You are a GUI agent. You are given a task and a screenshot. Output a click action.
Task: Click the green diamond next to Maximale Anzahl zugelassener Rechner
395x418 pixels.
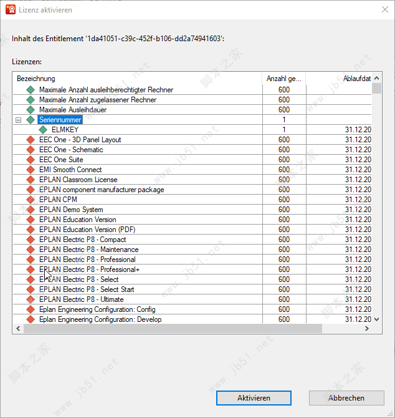click(x=31, y=100)
